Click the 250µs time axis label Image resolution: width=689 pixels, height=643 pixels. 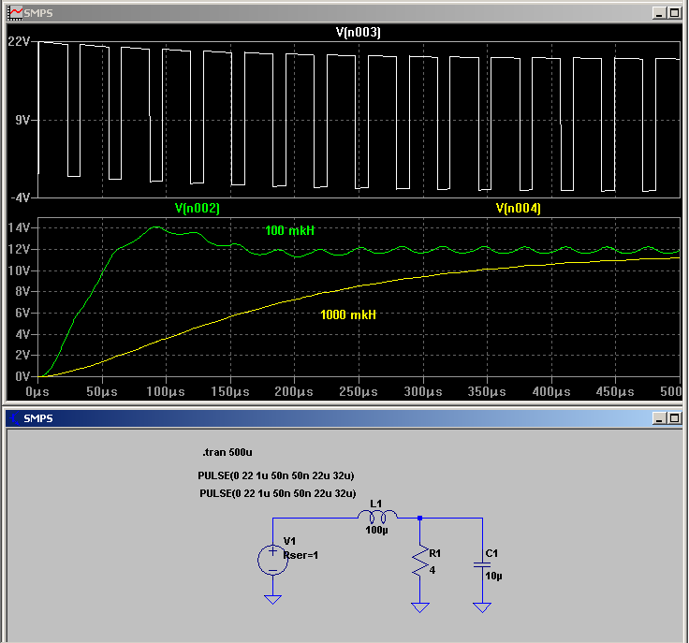click(x=359, y=391)
